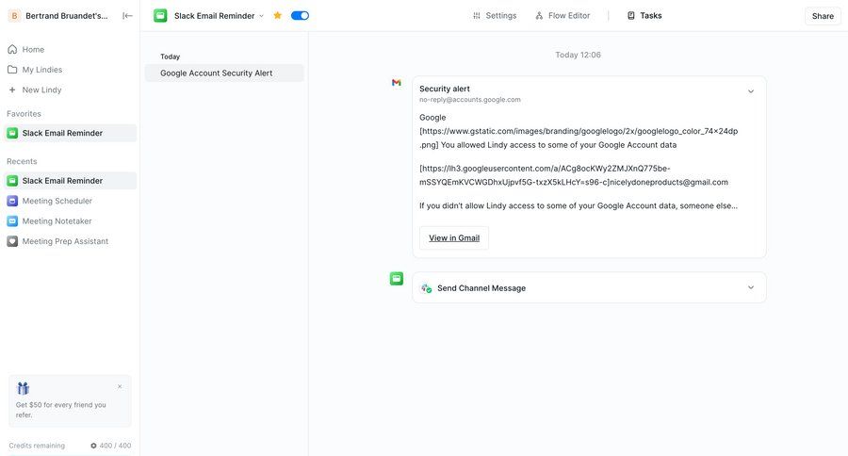Click the gift box referral icon
The image size is (848, 456).
[23, 388]
